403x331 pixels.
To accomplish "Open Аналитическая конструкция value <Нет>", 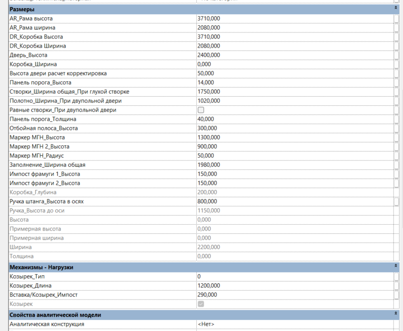I will pyautogui.click(x=295, y=324).
